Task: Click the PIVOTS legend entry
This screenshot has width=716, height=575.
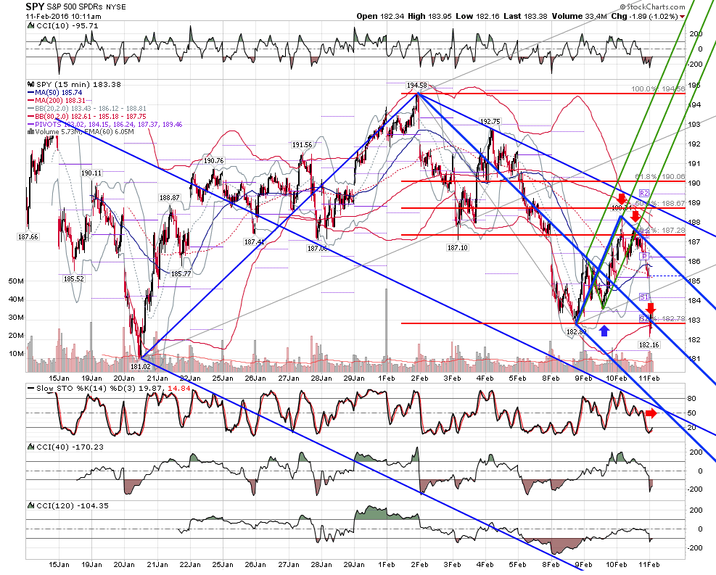Action: [105, 124]
